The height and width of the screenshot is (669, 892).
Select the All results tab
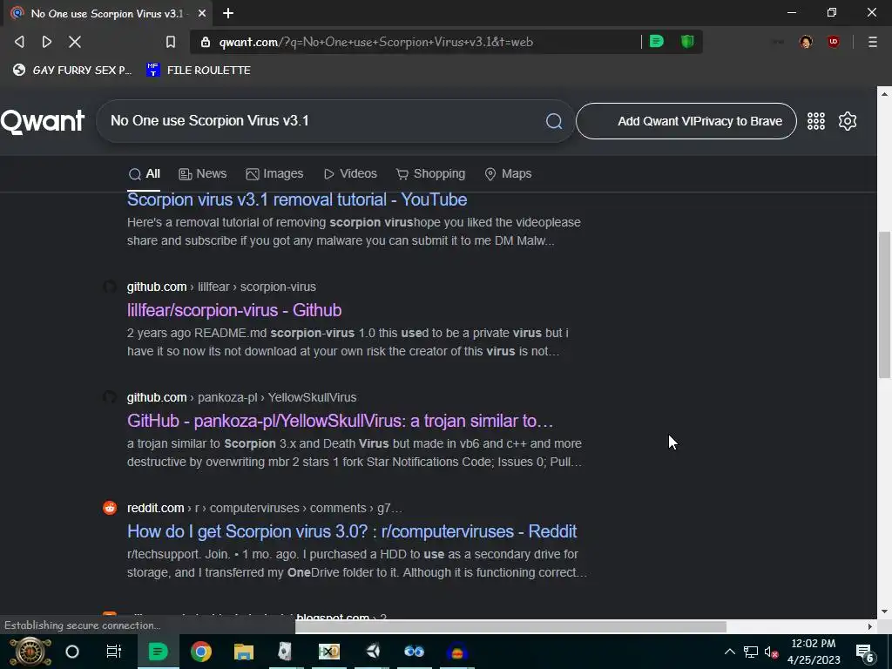(x=144, y=173)
